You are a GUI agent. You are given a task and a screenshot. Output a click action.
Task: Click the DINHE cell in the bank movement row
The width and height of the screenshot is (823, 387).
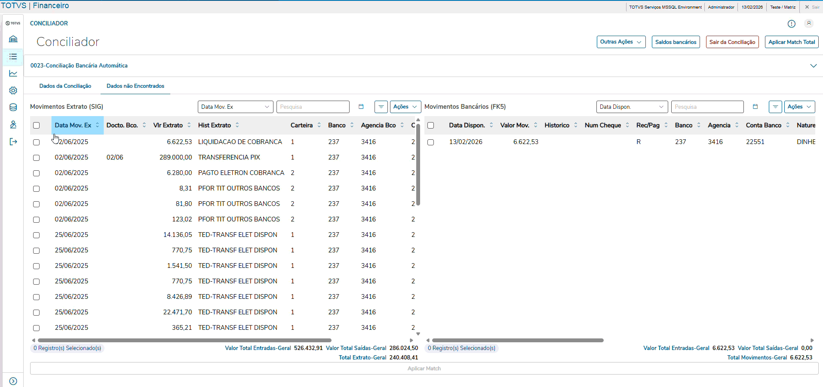pyautogui.click(x=806, y=142)
